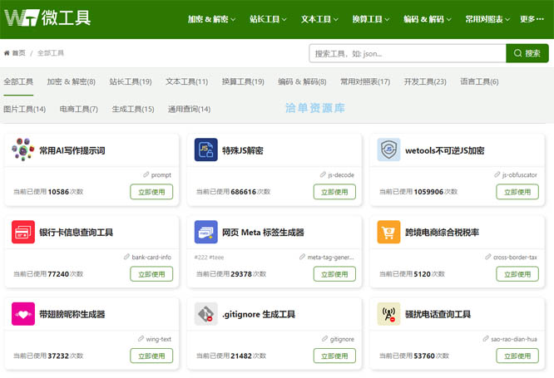Open the 骚扰电话查询工具 antenna icon
Screen dimensions: 554x378
(x=388, y=314)
